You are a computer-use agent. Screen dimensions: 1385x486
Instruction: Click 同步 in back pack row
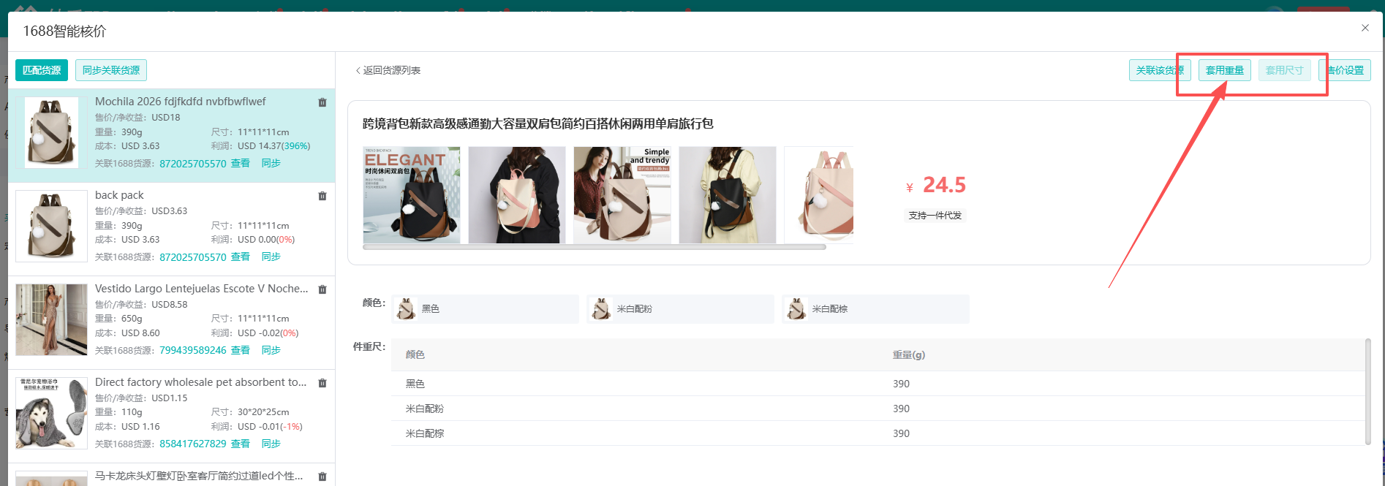(271, 257)
